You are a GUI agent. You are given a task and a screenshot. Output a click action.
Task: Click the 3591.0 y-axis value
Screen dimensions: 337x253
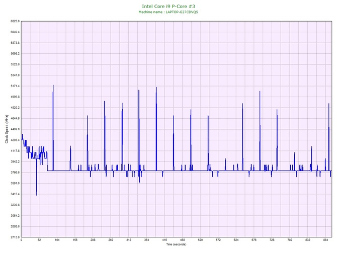point(15,184)
